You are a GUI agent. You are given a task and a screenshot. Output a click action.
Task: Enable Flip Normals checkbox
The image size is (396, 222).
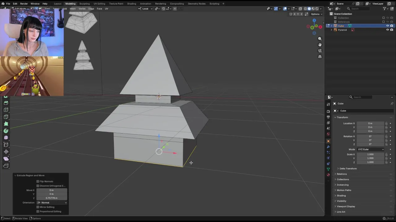pos(38,181)
